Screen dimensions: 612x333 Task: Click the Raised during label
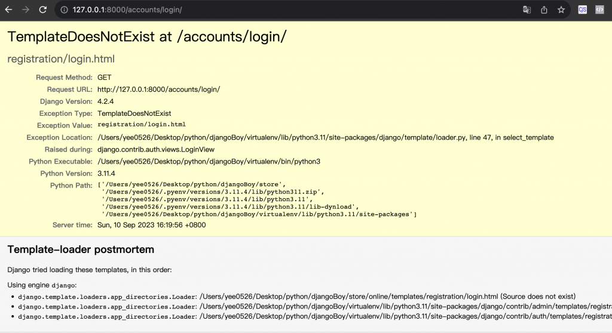coord(68,149)
